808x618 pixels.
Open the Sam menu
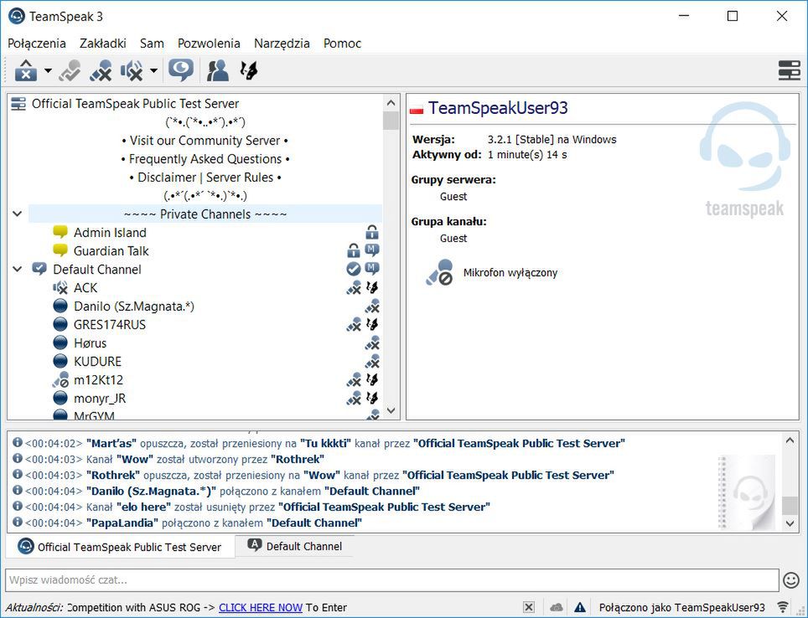(152, 44)
